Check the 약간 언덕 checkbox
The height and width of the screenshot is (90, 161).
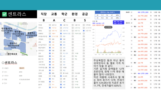(61, 53)
